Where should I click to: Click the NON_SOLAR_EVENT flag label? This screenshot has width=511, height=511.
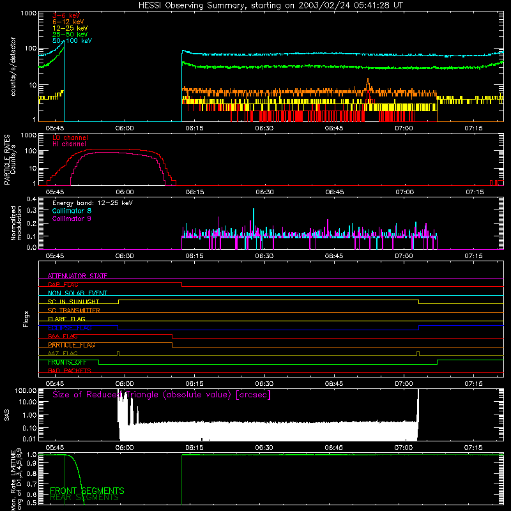pyautogui.click(x=77, y=293)
